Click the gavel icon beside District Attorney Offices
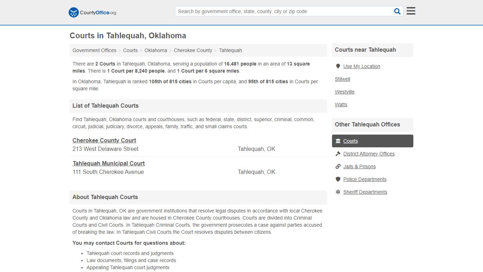483x272 pixels. click(338, 154)
